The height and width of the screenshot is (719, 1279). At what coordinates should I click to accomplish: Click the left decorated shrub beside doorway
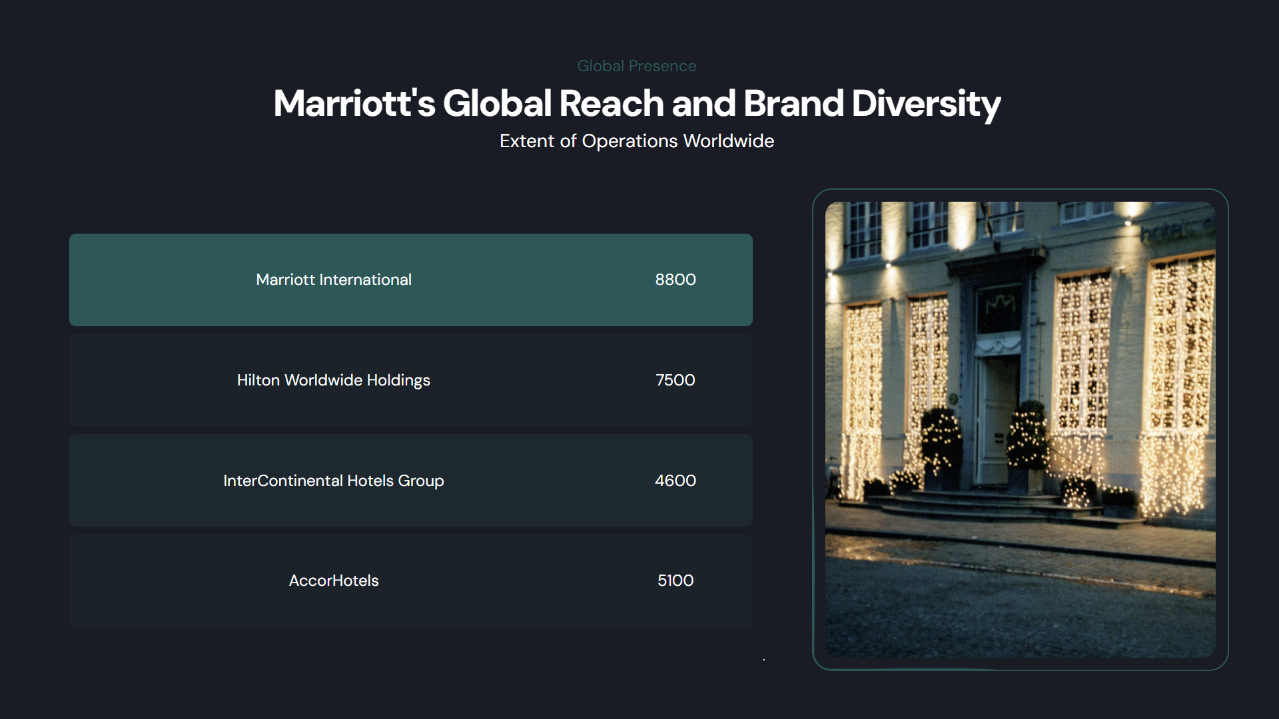941,439
